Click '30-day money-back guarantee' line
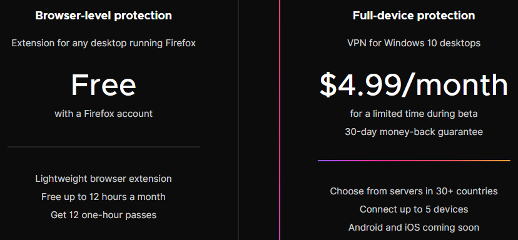Viewport: 518px width, 240px height. click(414, 132)
